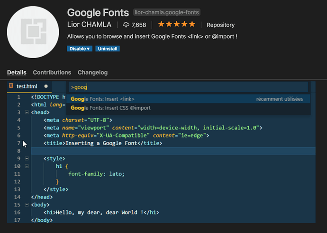Click the HTML5 file icon on test.html tab
This screenshot has height=233, width=327.
tap(11, 86)
